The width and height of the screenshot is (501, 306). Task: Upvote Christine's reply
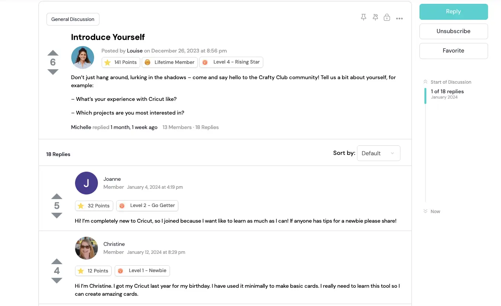(57, 261)
